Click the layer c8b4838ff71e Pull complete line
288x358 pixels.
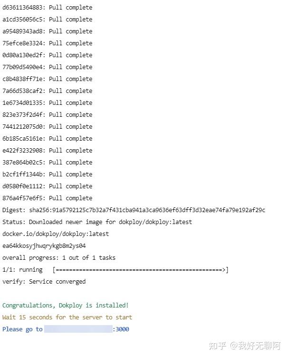click(x=47, y=79)
